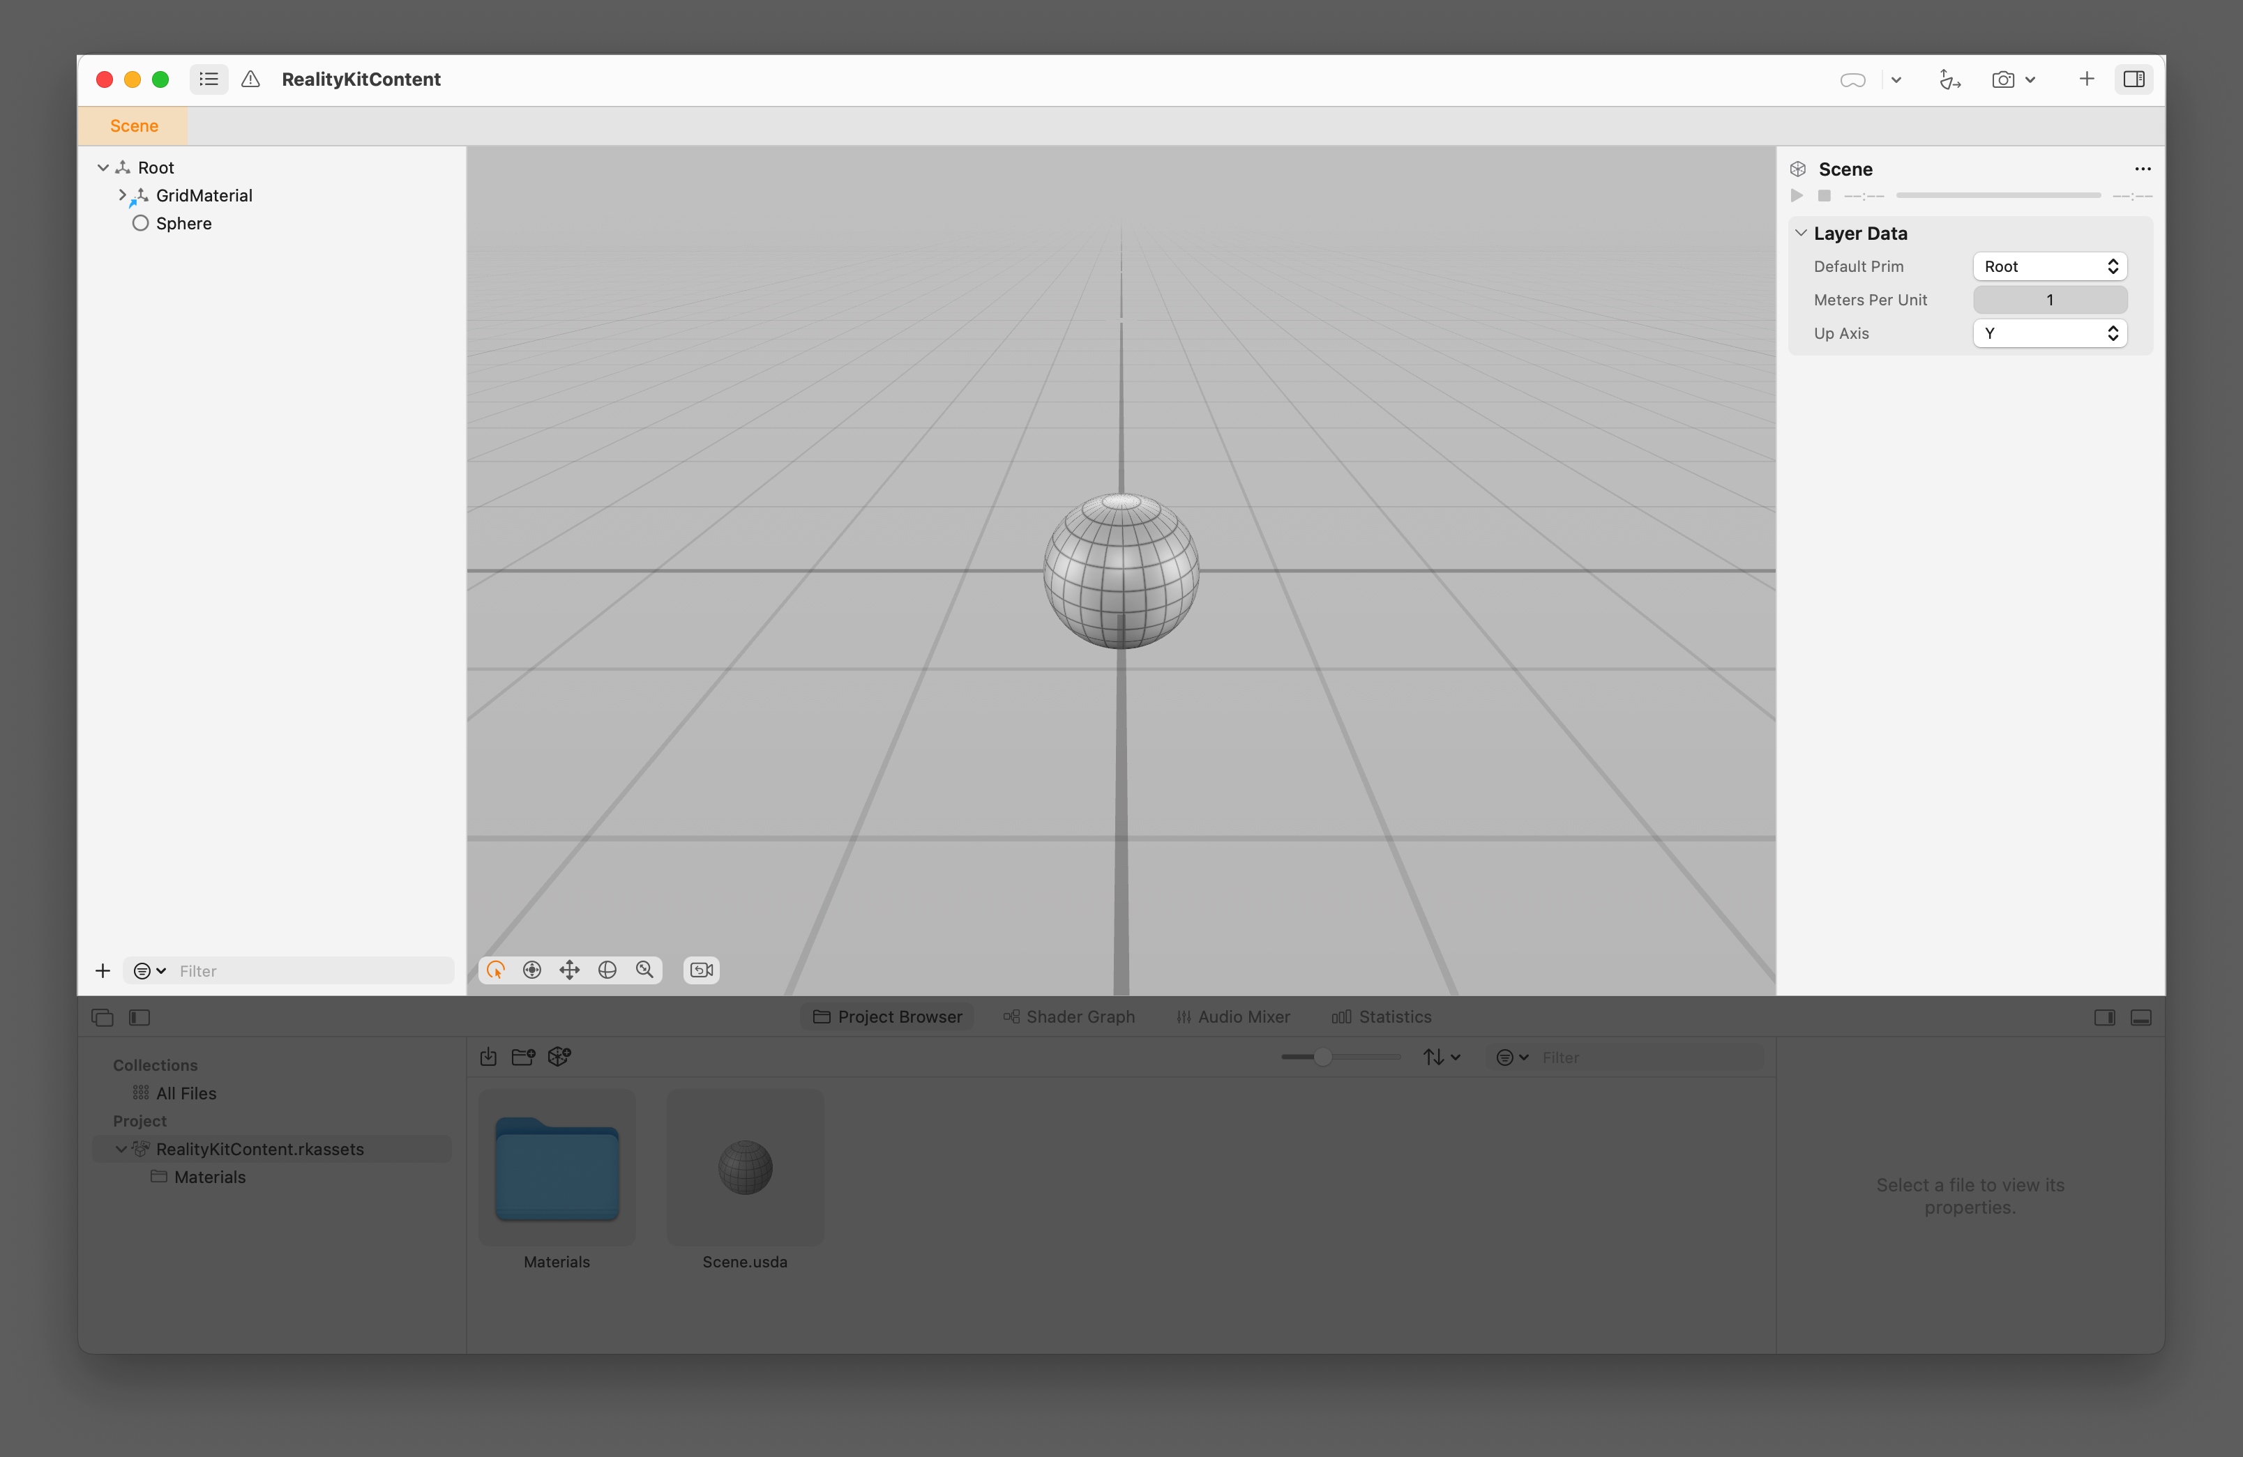2243x1457 pixels.
Task: Select the Pan viewport navigation tool
Action: point(571,970)
